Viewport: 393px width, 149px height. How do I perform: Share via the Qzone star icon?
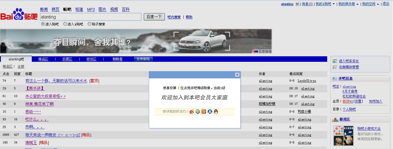tap(198, 111)
